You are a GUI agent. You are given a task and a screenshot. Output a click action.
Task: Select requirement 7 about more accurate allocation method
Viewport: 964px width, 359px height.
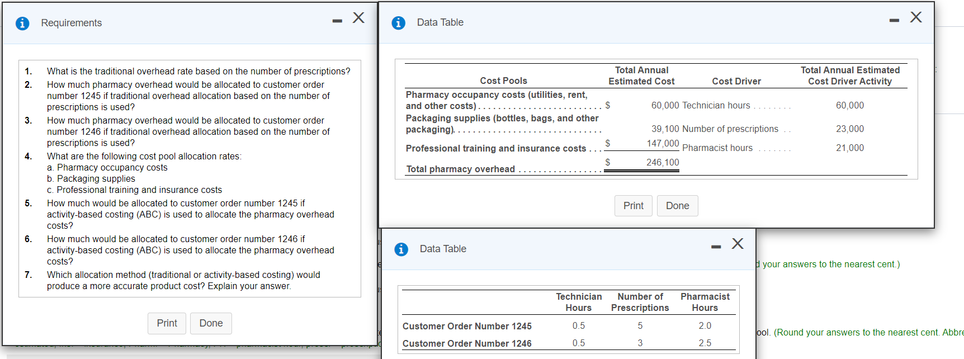click(183, 280)
